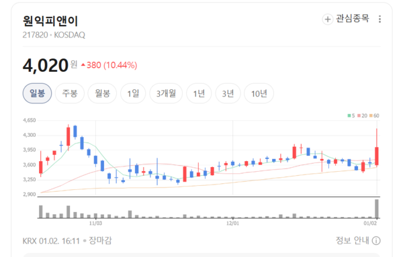This screenshot has height=257, width=403.
Task: Select the 3년 period tab
Action: [228, 93]
